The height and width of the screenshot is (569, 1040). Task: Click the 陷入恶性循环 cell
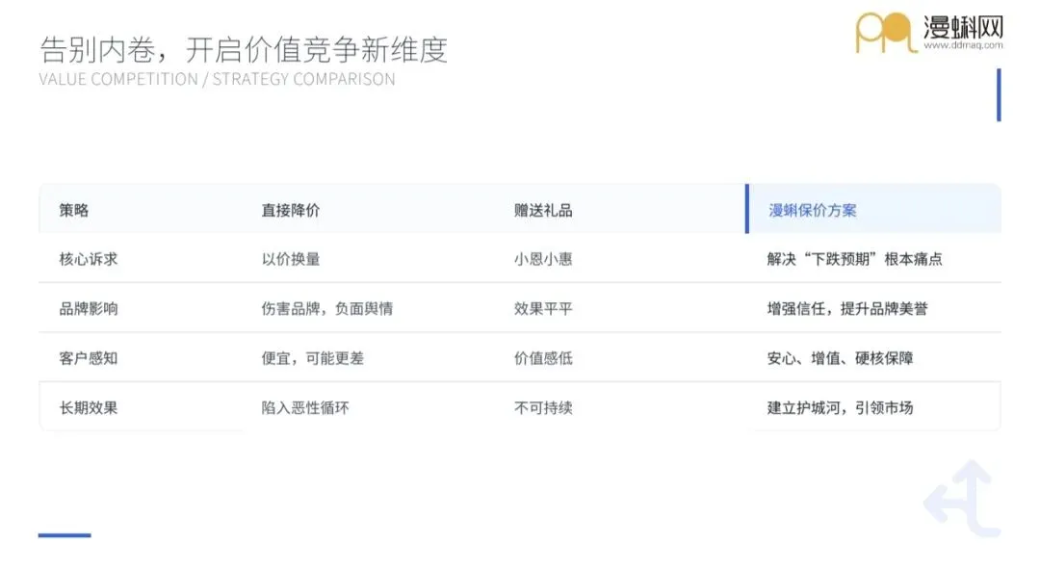(x=305, y=408)
